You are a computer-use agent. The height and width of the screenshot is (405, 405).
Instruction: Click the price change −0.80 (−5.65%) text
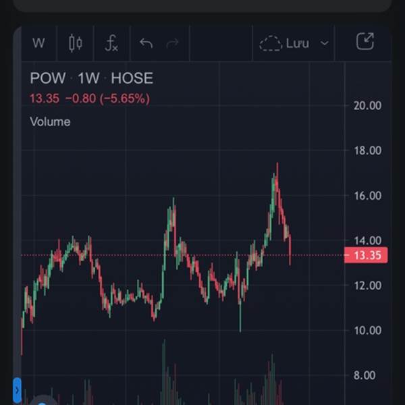(107, 99)
